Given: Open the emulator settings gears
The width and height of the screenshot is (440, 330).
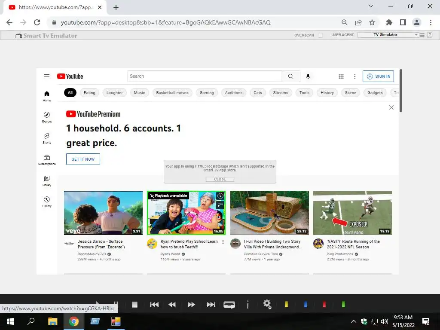Looking at the screenshot, I should (x=267, y=304).
